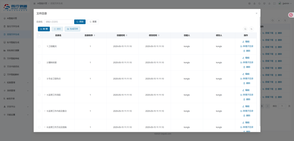Check the box for 2.编制依据

(39, 62)
